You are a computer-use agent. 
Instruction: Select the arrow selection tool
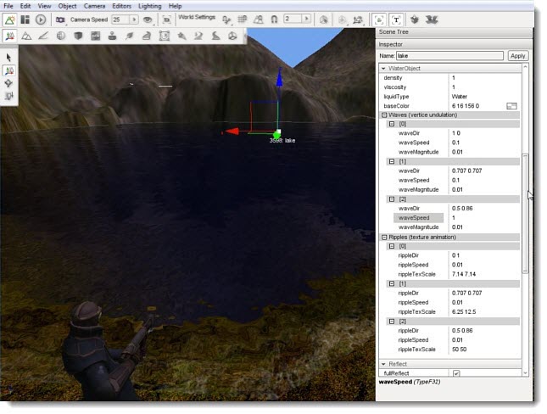(x=8, y=58)
